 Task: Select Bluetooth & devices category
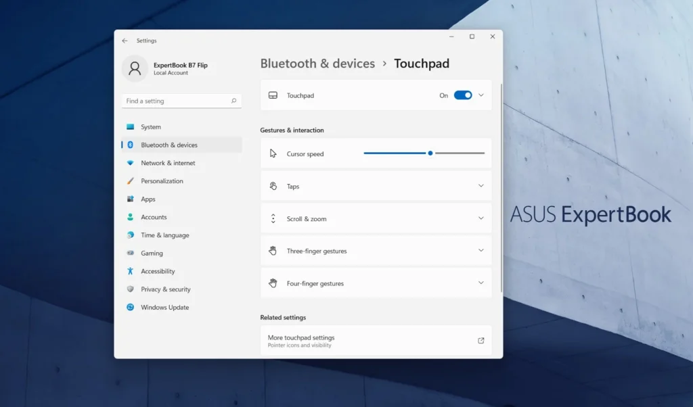coord(181,145)
